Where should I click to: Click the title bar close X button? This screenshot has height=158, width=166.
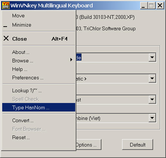pyautogui.click(x=160, y=6)
